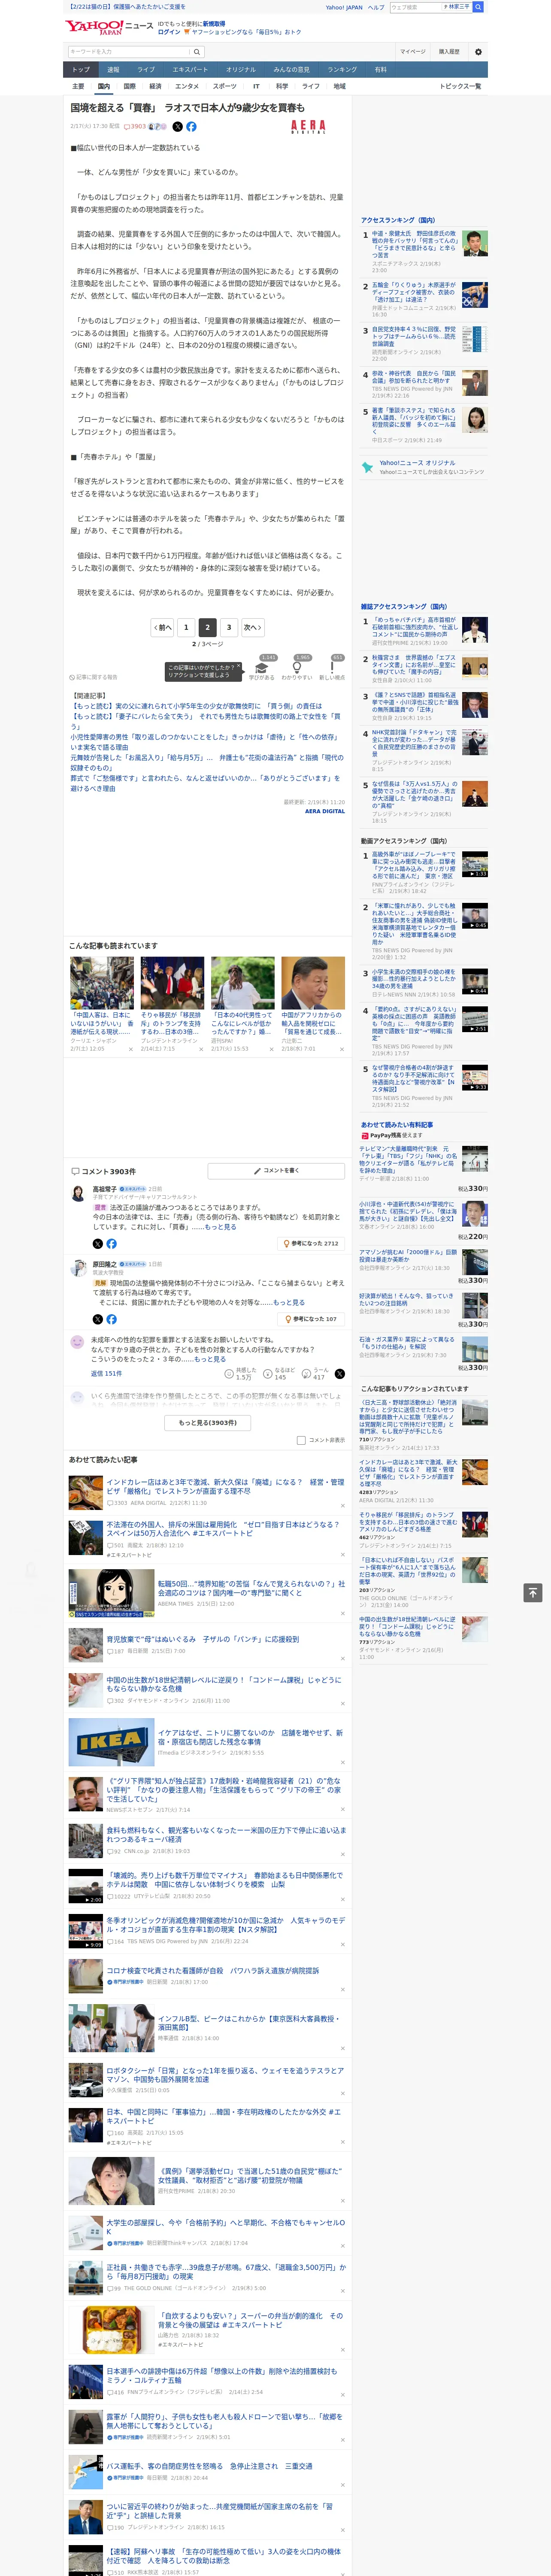Open the comment count 3903 icon by the date
The height and width of the screenshot is (2576, 551).
[135, 127]
